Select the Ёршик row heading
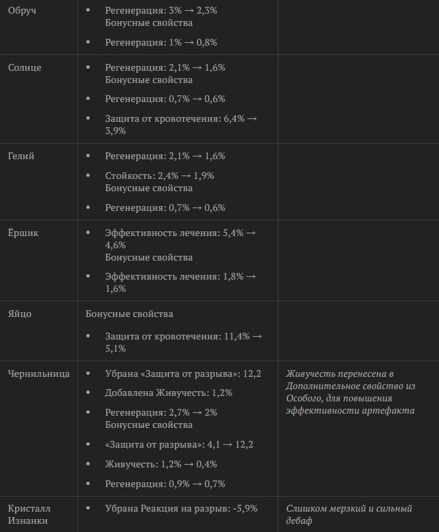Image resolution: width=439 pixels, height=532 pixels. (x=23, y=233)
